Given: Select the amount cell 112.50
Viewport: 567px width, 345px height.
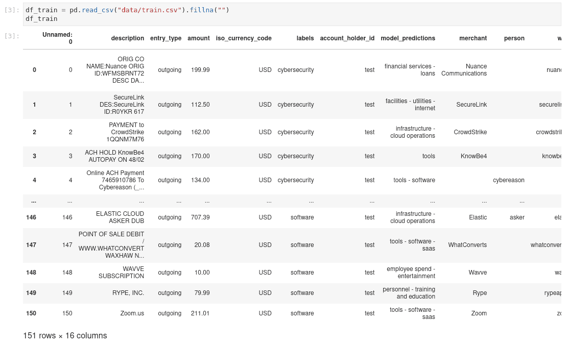Looking at the screenshot, I should click(200, 105).
